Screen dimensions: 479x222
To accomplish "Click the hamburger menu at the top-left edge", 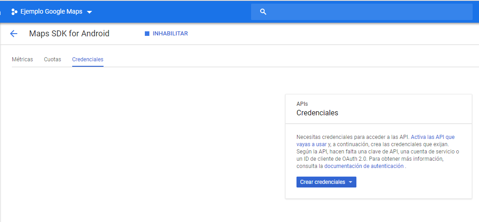I will [x=1, y=12].
